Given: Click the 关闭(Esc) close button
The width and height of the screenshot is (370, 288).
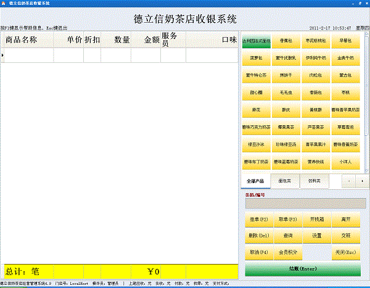Looking at the screenshot, I should pyautogui.click(x=346, y=252).
